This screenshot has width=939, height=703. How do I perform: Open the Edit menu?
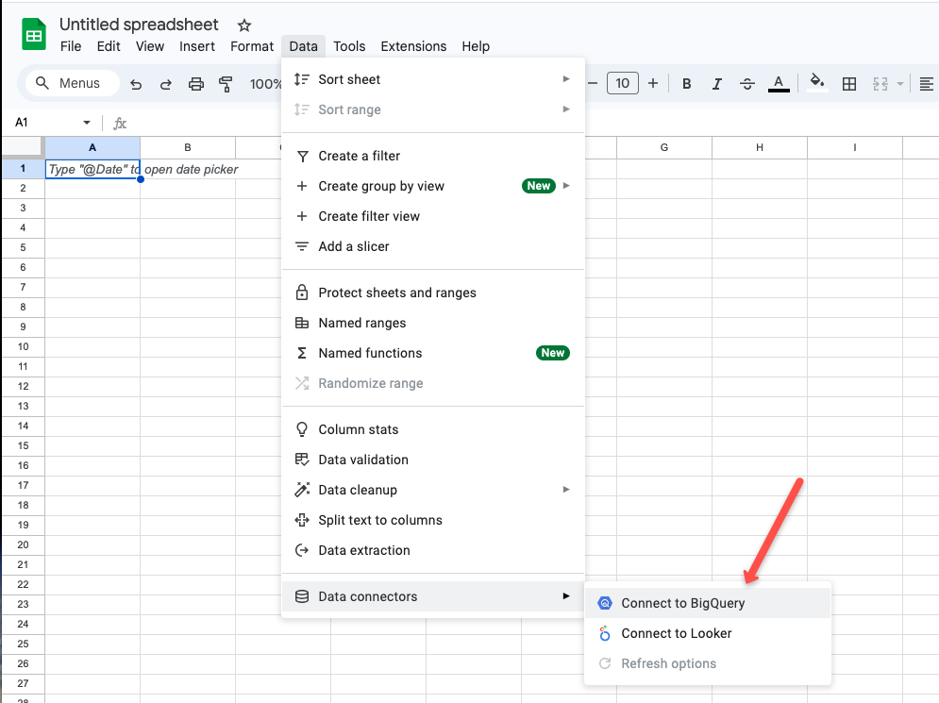109,46
